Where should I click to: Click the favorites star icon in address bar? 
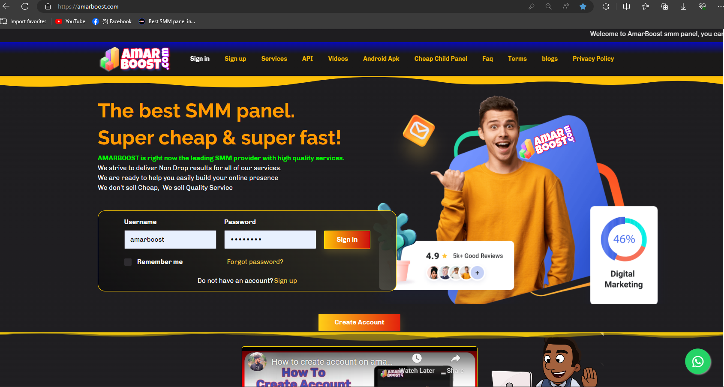point(583,6)
